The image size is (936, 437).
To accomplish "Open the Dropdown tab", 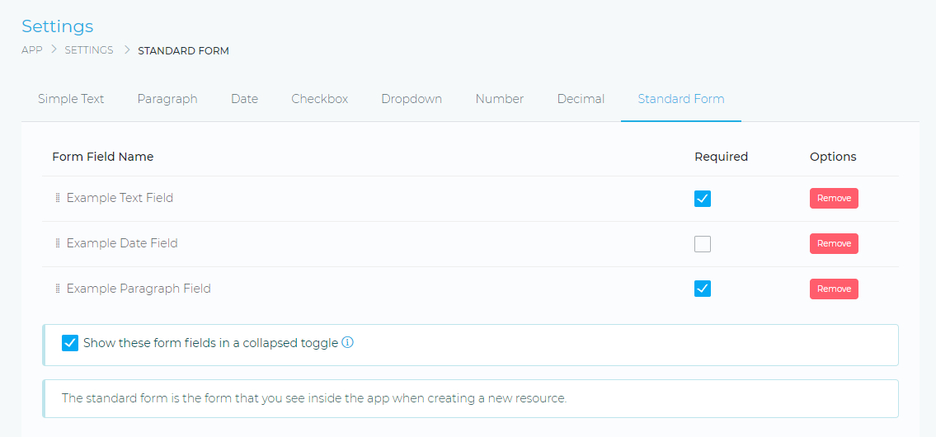I will tap(412, 99).
